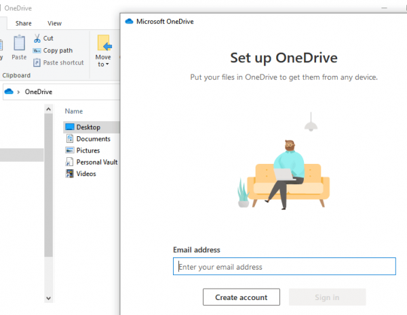Viewport: 407px width, 315px height.
Task: Click the OneDrive breadcrumb in address bar
Action: (x=39, y=91)
